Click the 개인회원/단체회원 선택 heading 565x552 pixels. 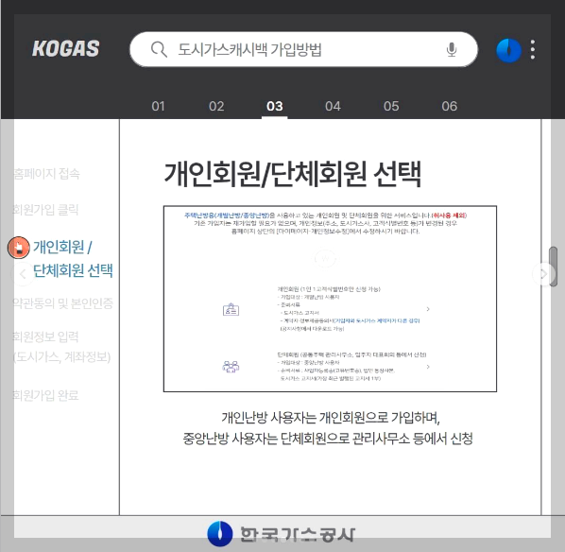[x=293, y=174]
